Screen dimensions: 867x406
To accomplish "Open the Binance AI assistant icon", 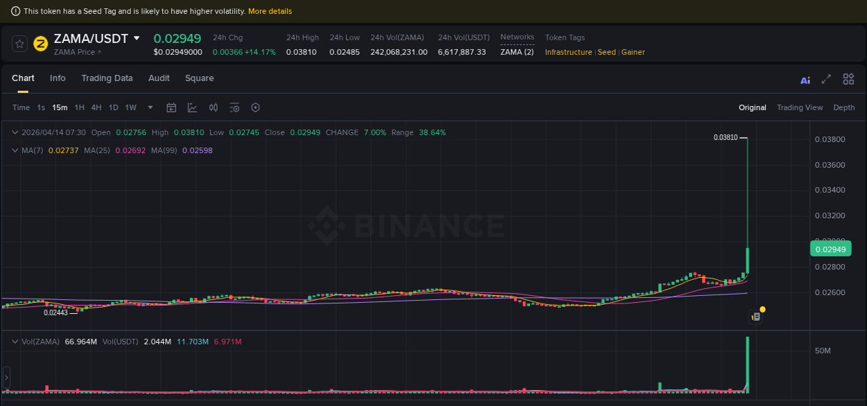I will point(805,79).
